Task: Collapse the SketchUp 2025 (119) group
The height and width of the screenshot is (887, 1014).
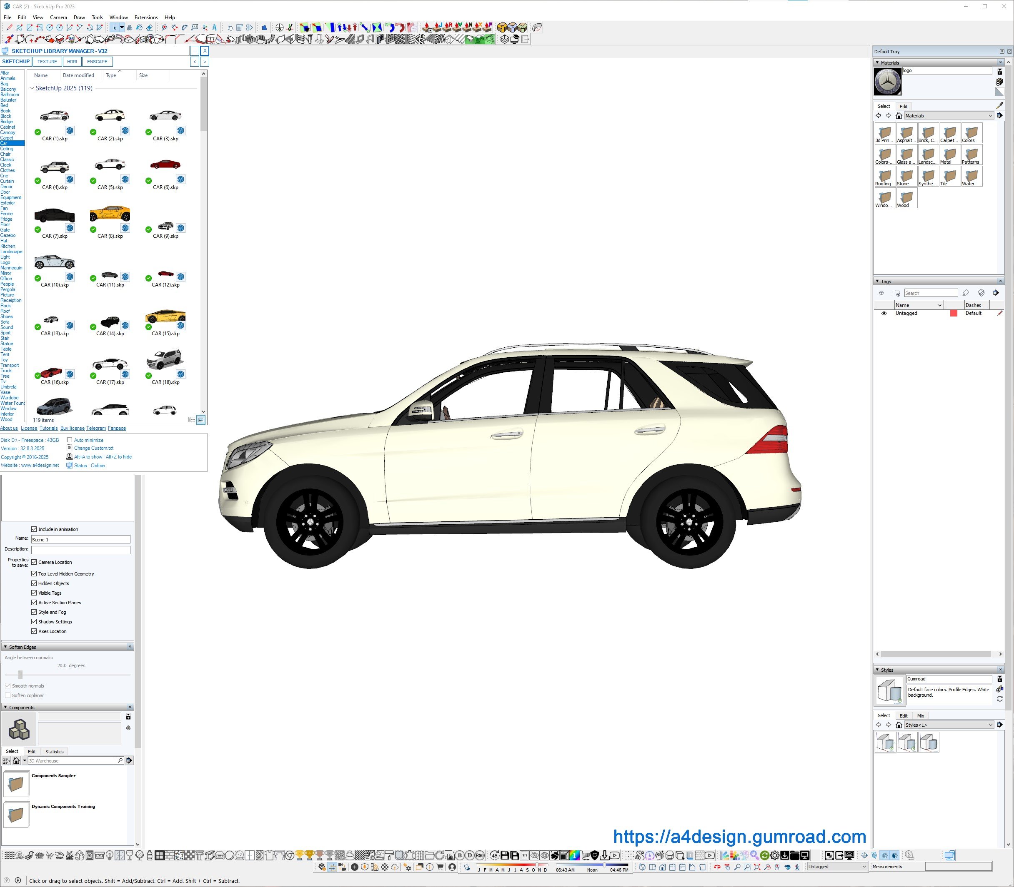Action: 32,89
